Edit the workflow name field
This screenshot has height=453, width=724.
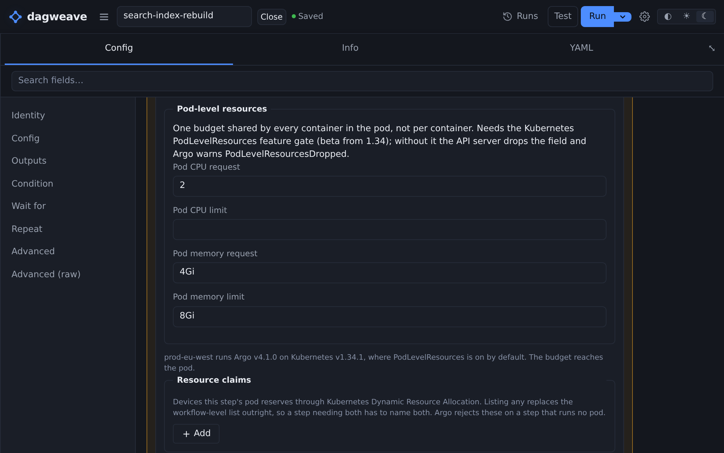point(184,16)
